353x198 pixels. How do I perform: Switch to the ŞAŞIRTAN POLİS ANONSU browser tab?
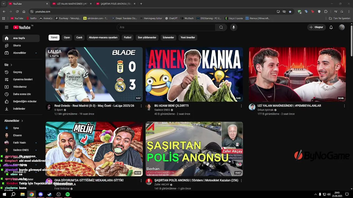click(116, 4)
